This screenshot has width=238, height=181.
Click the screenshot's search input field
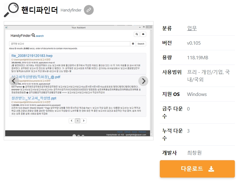coord(70,44)
